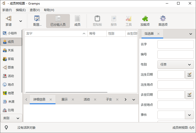Open the 查看(V) menu
Screen dimensions: 196x133
[x=35, y=10]
